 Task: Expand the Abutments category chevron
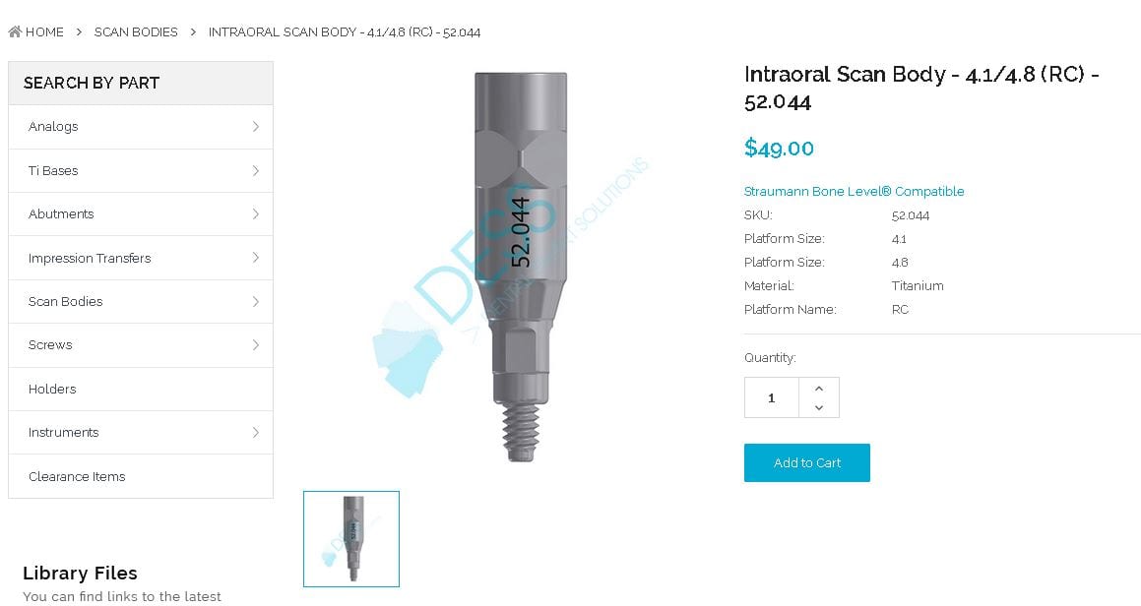click(255, 213)
